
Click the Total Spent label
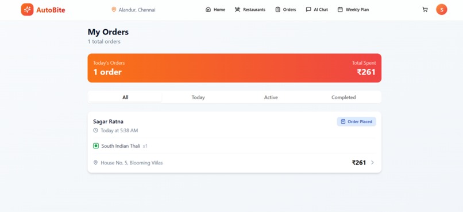[x=364, y=62]
